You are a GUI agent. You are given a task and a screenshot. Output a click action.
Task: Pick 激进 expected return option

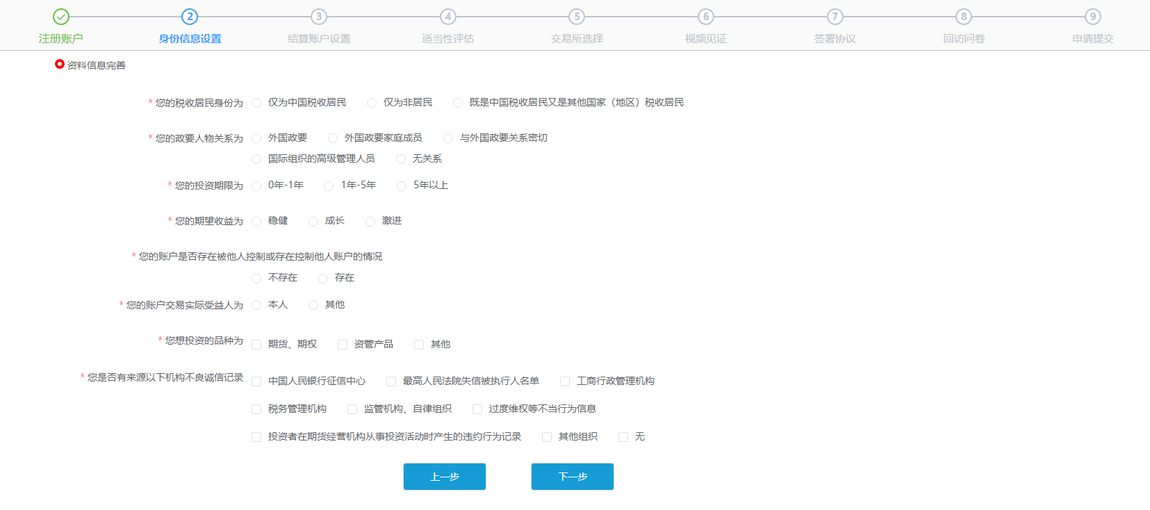[370, 221]
